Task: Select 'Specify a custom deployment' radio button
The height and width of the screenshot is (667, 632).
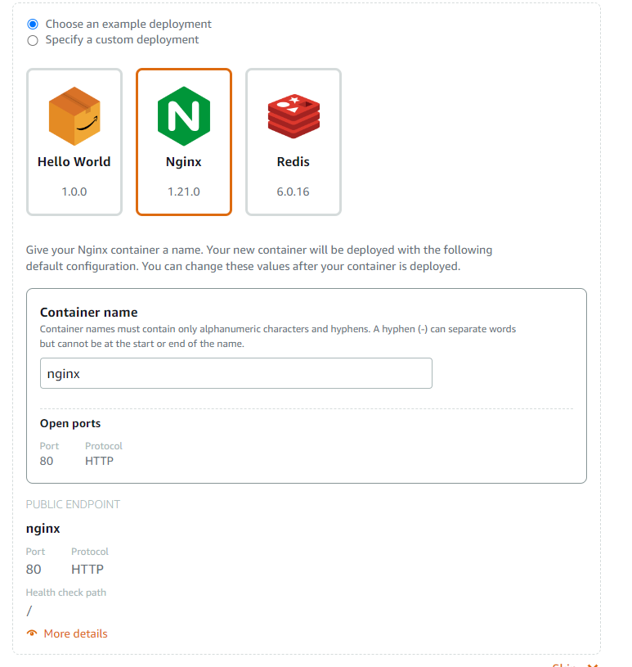Action: 33,40
